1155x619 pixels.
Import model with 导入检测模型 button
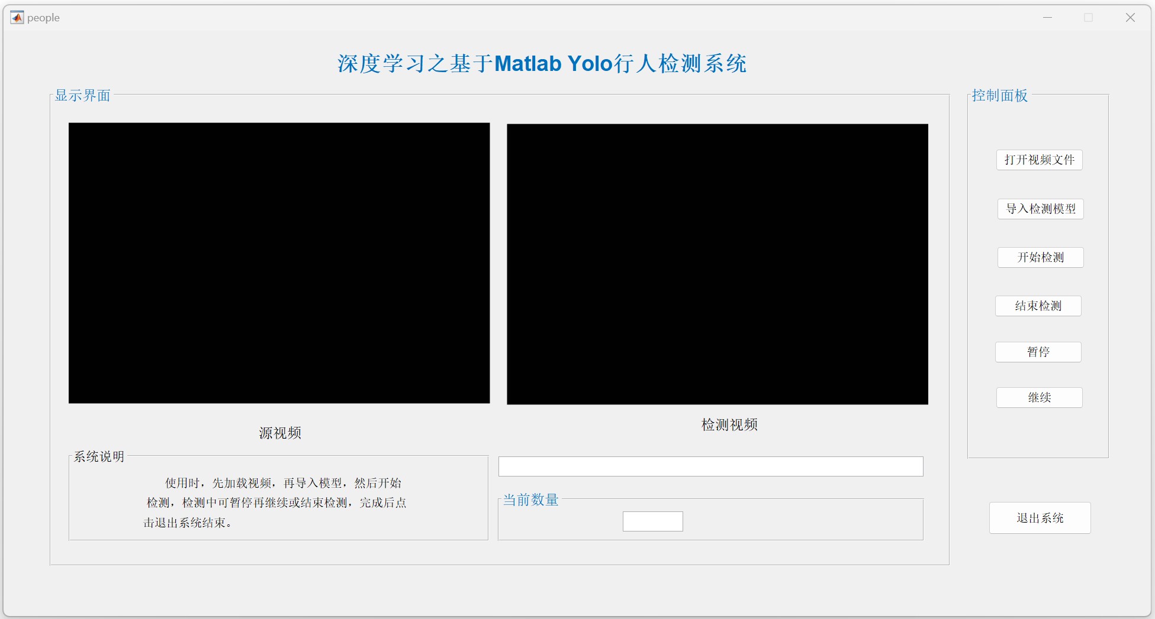point(1040,209)
